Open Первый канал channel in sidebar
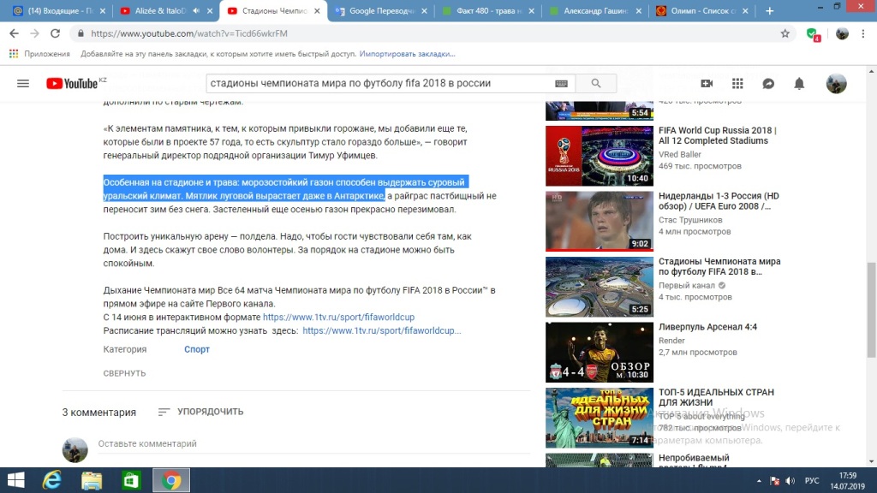Image resolution: width=877 pixels, height=493 pixels. [686, 285]
